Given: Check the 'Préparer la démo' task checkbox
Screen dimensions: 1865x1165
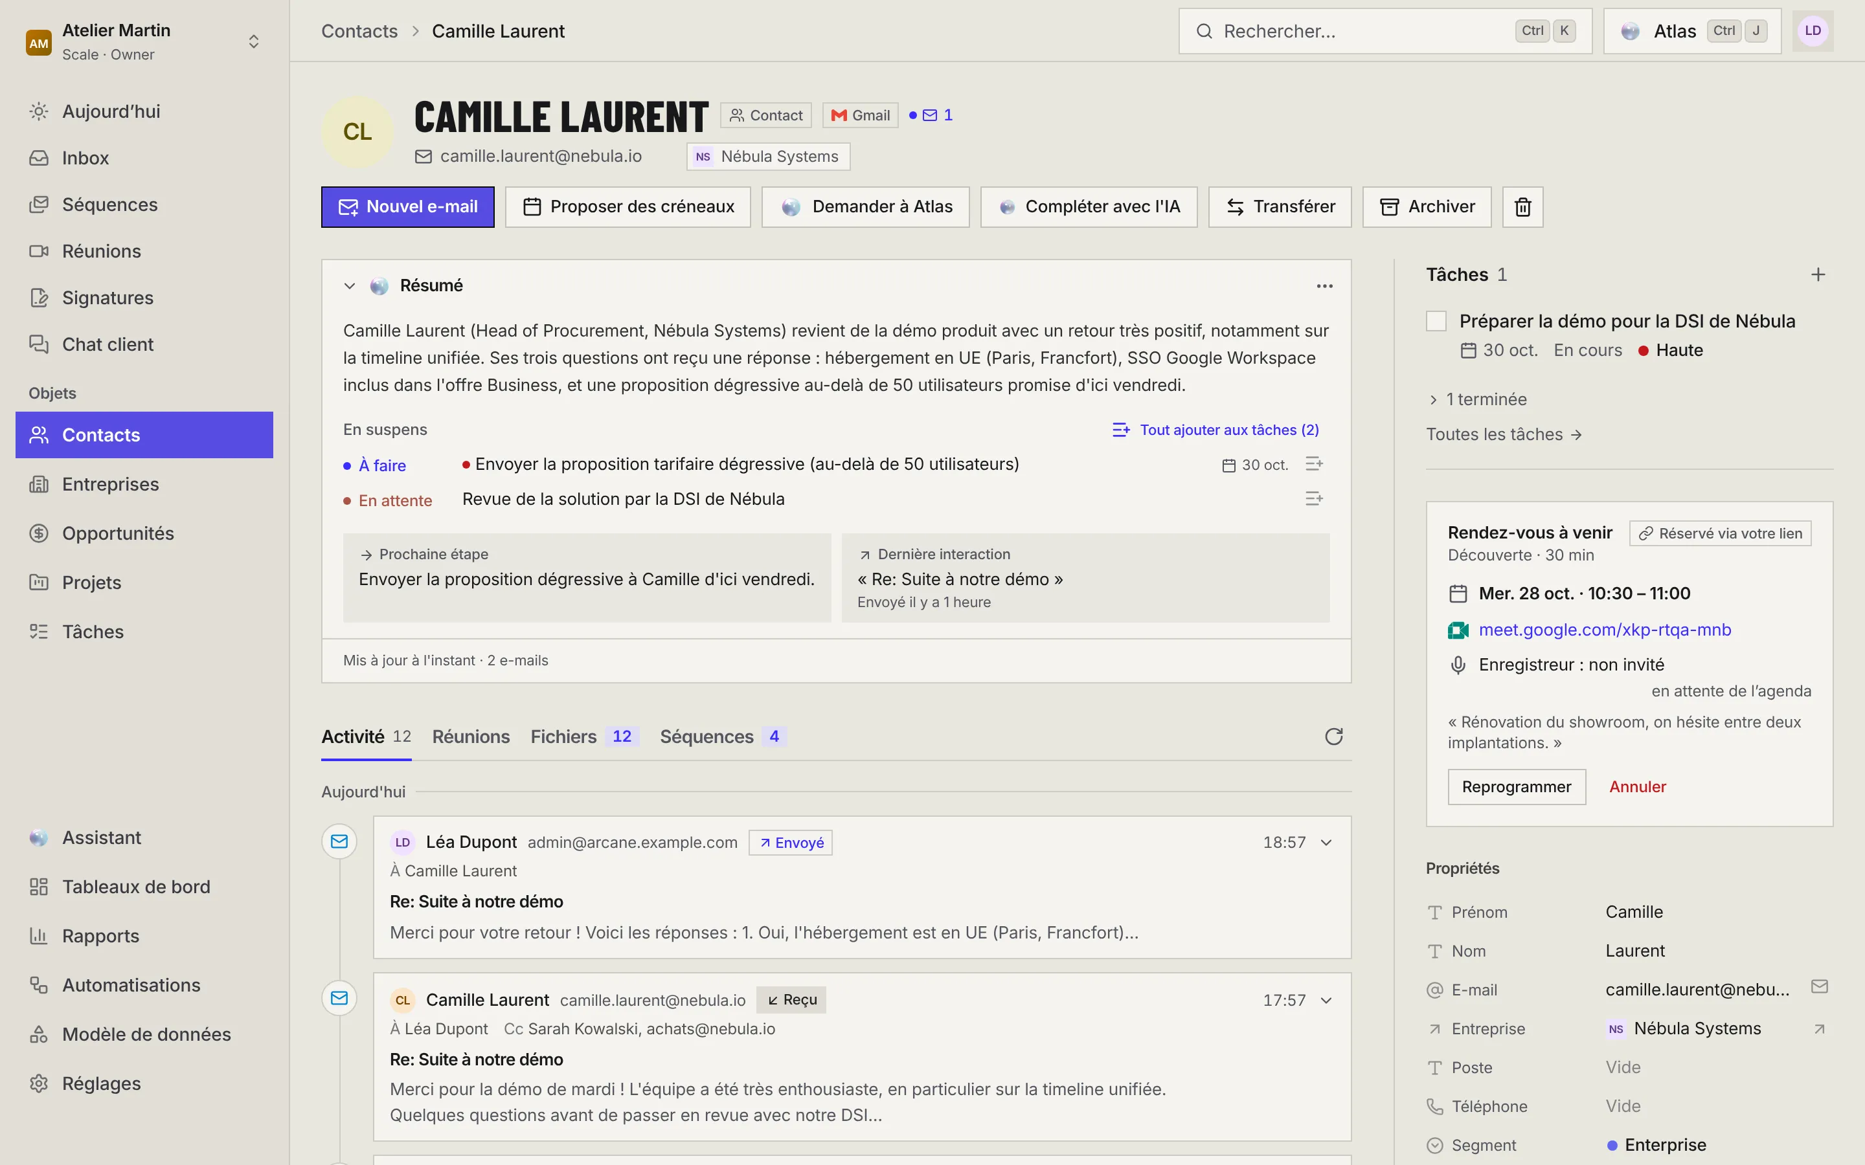Looking at the screenshot, I should (1436, 321).
